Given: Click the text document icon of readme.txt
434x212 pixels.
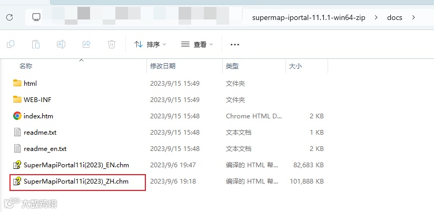Looking at the screenshot, I should [x=17, y=133].
